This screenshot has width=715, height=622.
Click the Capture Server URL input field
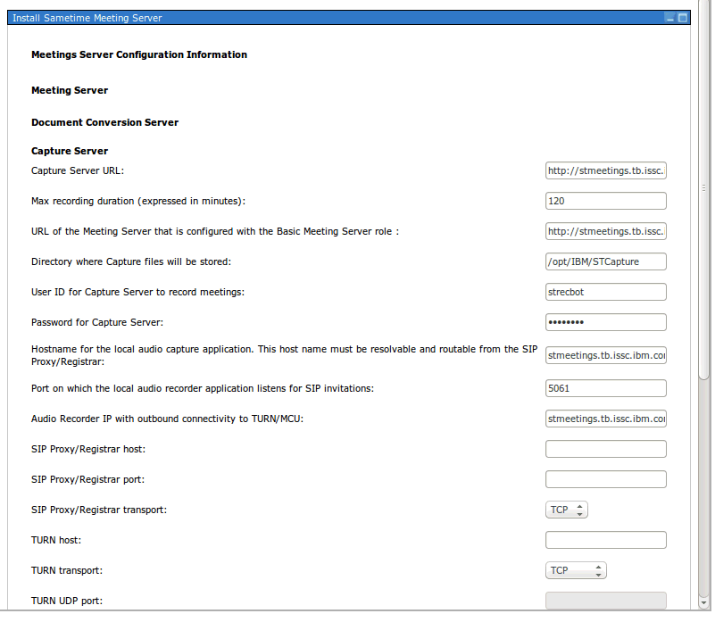(605, 170)
